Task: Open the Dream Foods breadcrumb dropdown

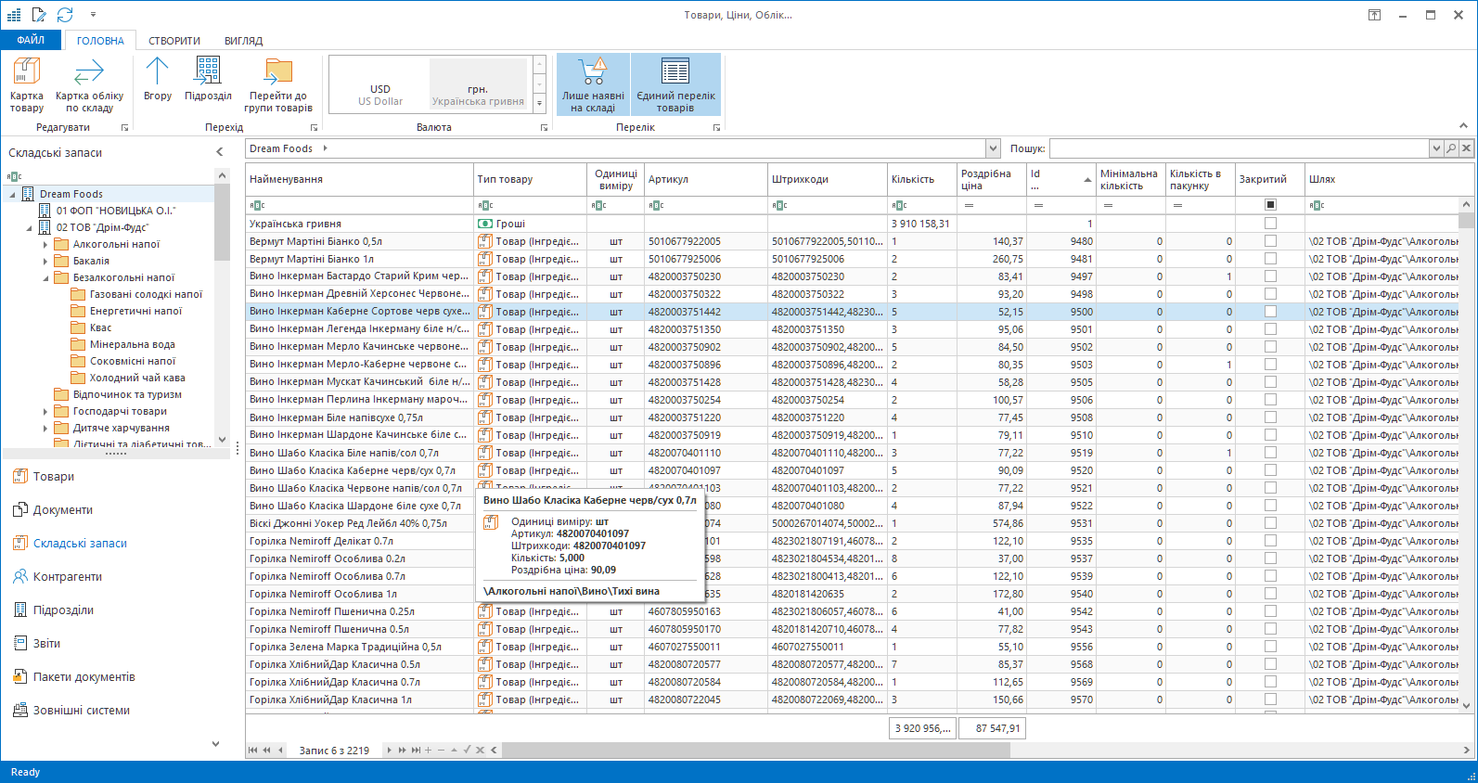Action: point(993,148)
